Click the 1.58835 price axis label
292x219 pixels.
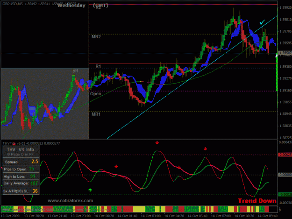285,126
